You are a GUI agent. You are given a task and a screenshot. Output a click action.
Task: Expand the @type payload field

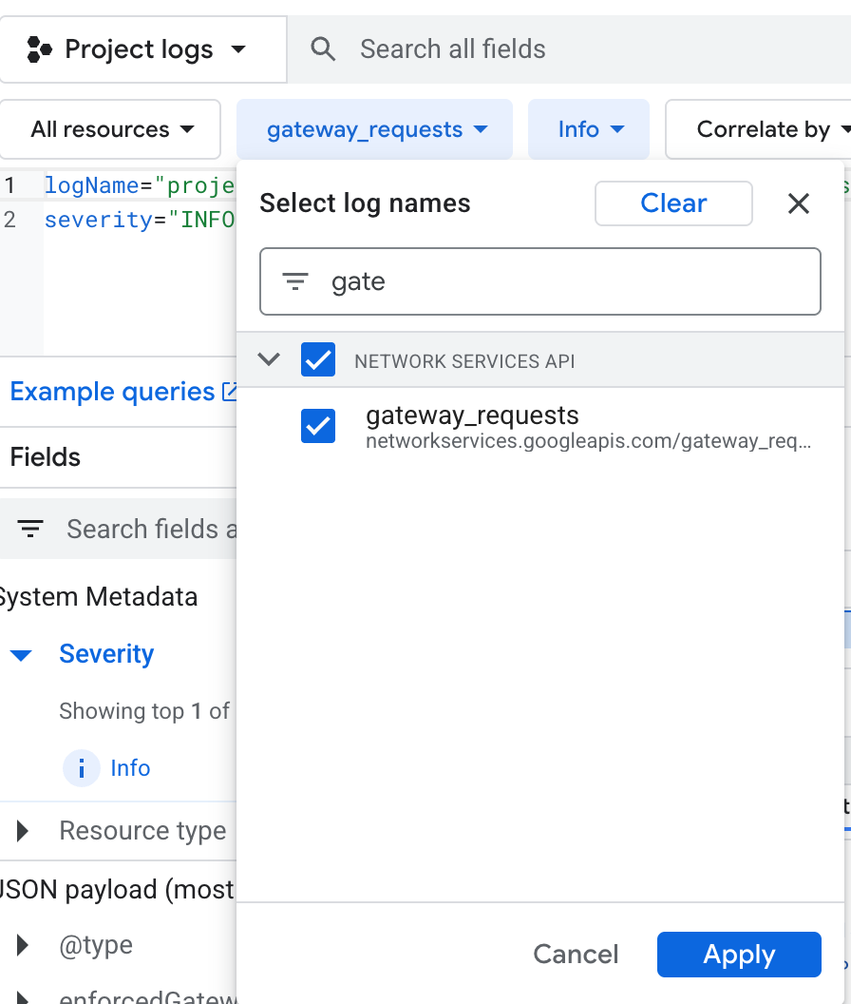[23, 945]
